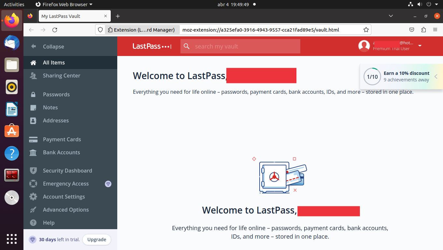Click the tracking protection shield in address bar
Image resolution: width=443 pixels, height=250 pixels.
(100, 30)
